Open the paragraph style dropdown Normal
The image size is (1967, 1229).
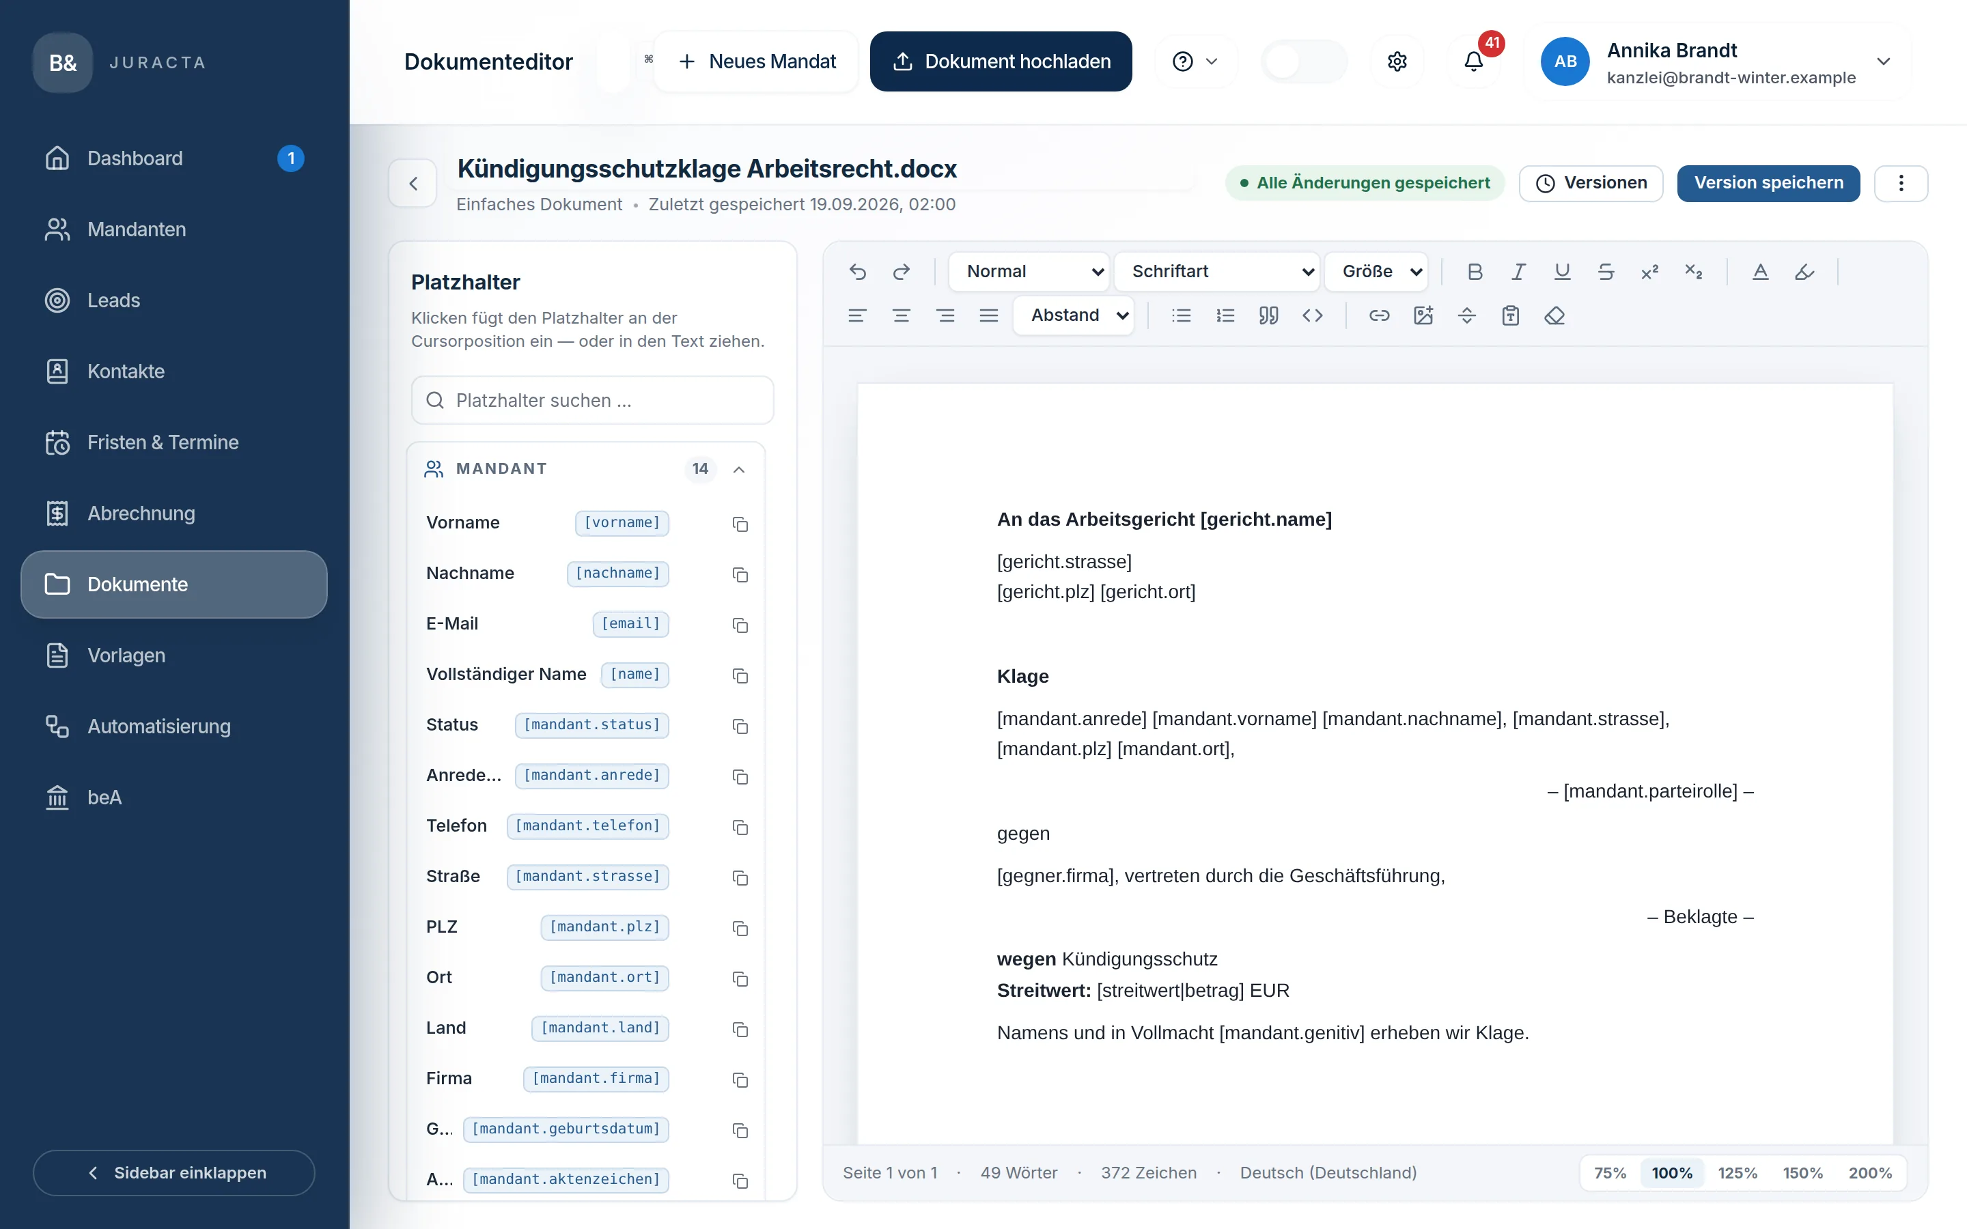coord(1029,272)
